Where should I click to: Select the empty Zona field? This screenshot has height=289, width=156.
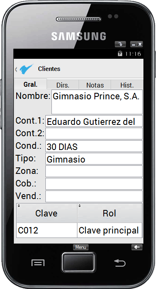[x=94, y=171]
